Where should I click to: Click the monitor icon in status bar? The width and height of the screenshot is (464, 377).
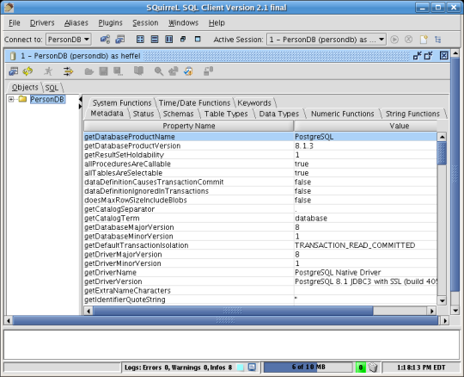(x=252, y=368)
